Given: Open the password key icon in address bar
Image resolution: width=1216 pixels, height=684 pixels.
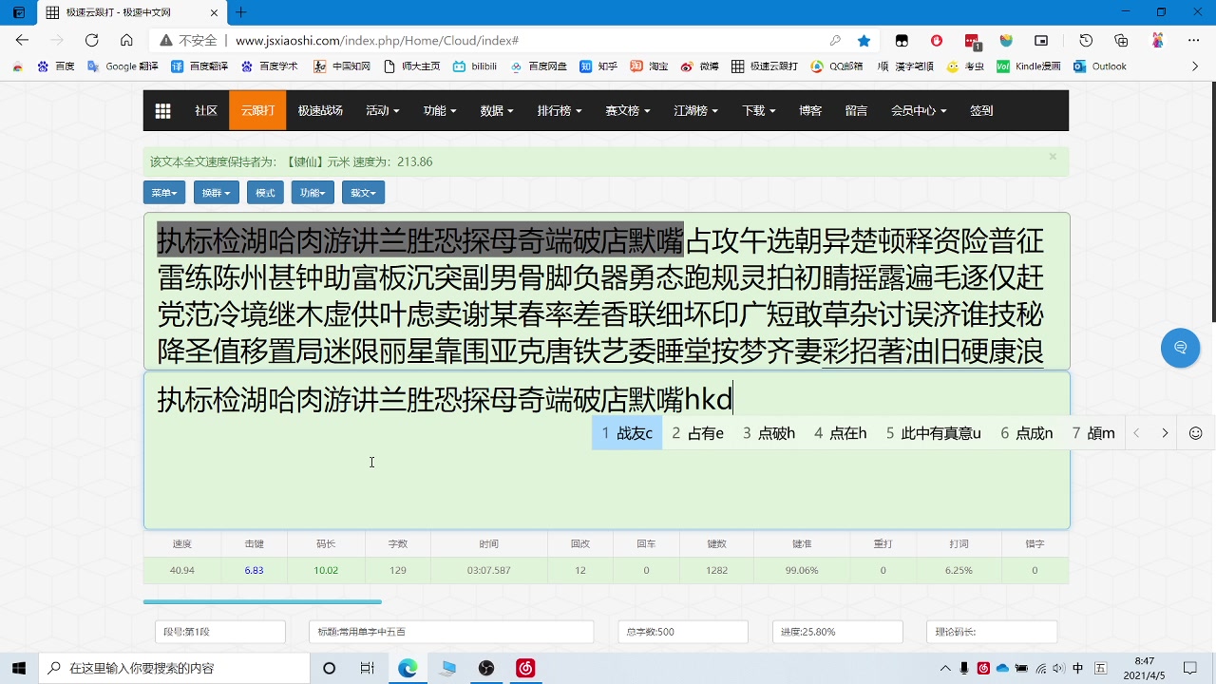Looking at the screenshot, I should (x=835, y=41).
